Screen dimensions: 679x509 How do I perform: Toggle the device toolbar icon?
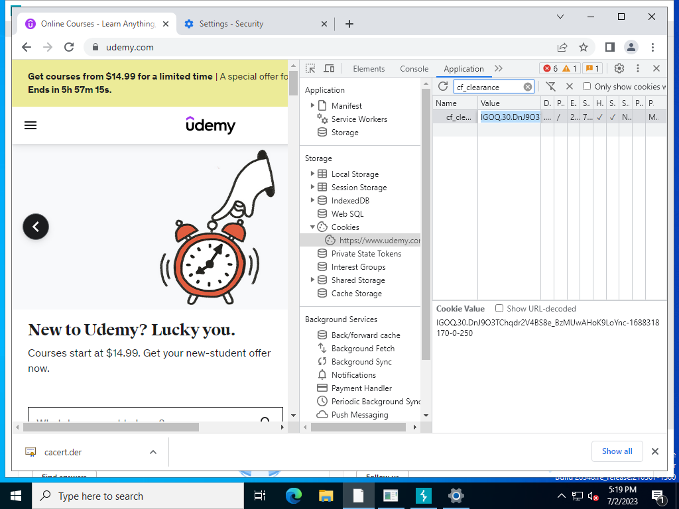coord(329,69)
